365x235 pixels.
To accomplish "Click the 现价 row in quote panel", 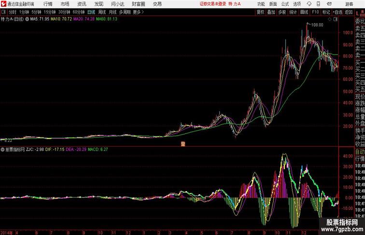I will 360,97.
